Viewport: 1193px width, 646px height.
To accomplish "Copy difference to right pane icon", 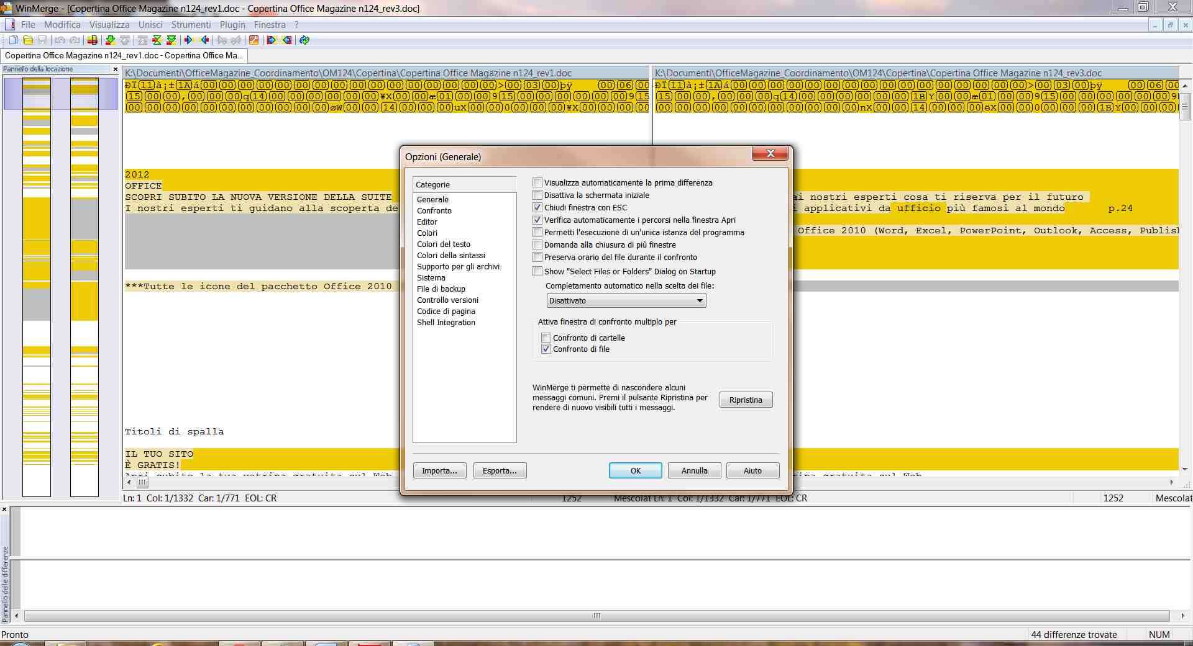I will click(x=189, y=40).
